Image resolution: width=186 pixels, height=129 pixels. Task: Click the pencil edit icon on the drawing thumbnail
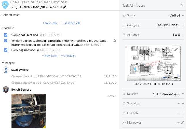[x=176, y=49]
